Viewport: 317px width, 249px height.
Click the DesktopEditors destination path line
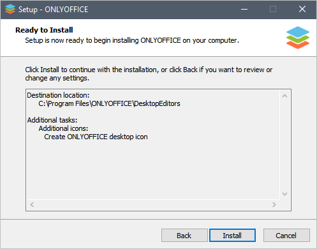(x=109, y=103)
